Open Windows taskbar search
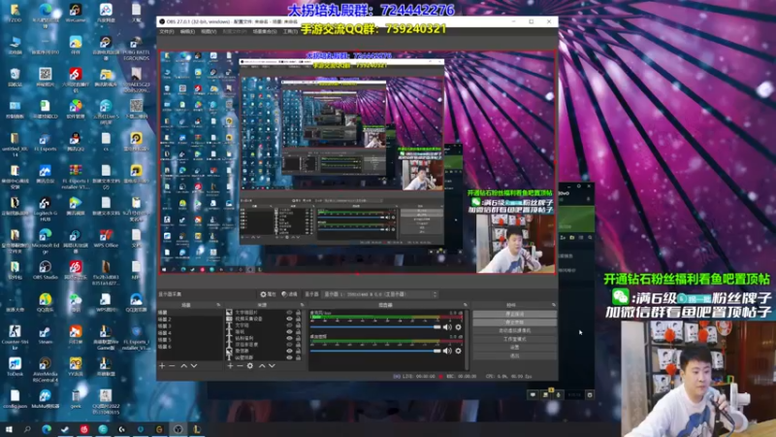The image size is (776, 437). pyautogui.click(x=27, y=429)
